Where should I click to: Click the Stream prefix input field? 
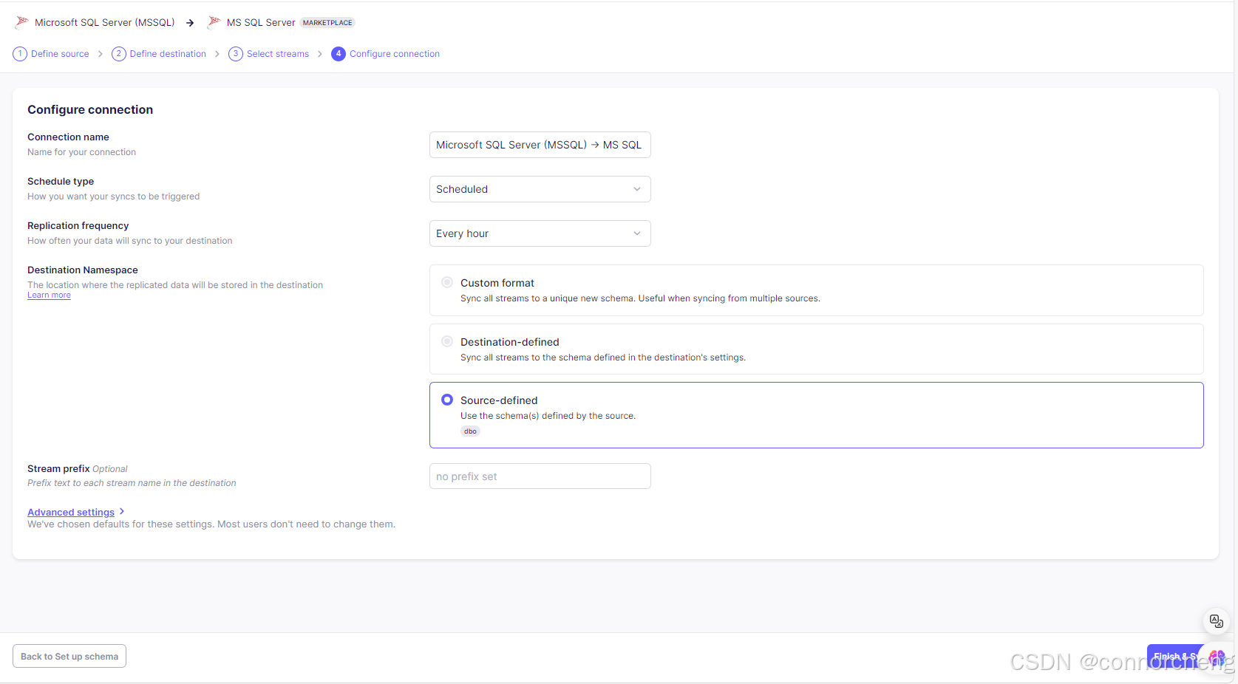(x=540, y=476)
